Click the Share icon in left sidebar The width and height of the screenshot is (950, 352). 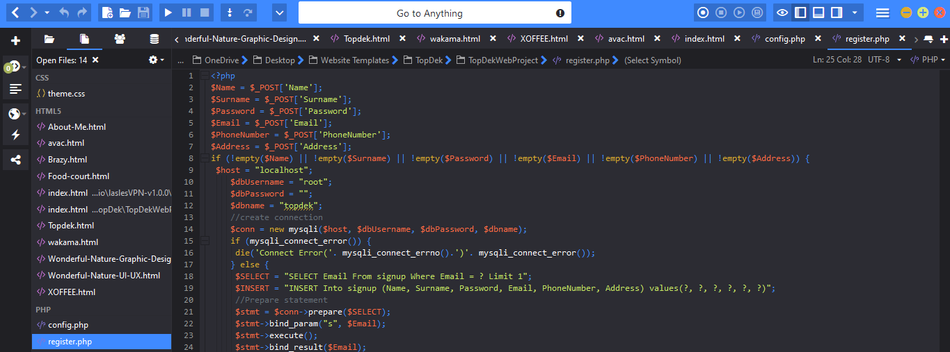(x=15, y=160)
